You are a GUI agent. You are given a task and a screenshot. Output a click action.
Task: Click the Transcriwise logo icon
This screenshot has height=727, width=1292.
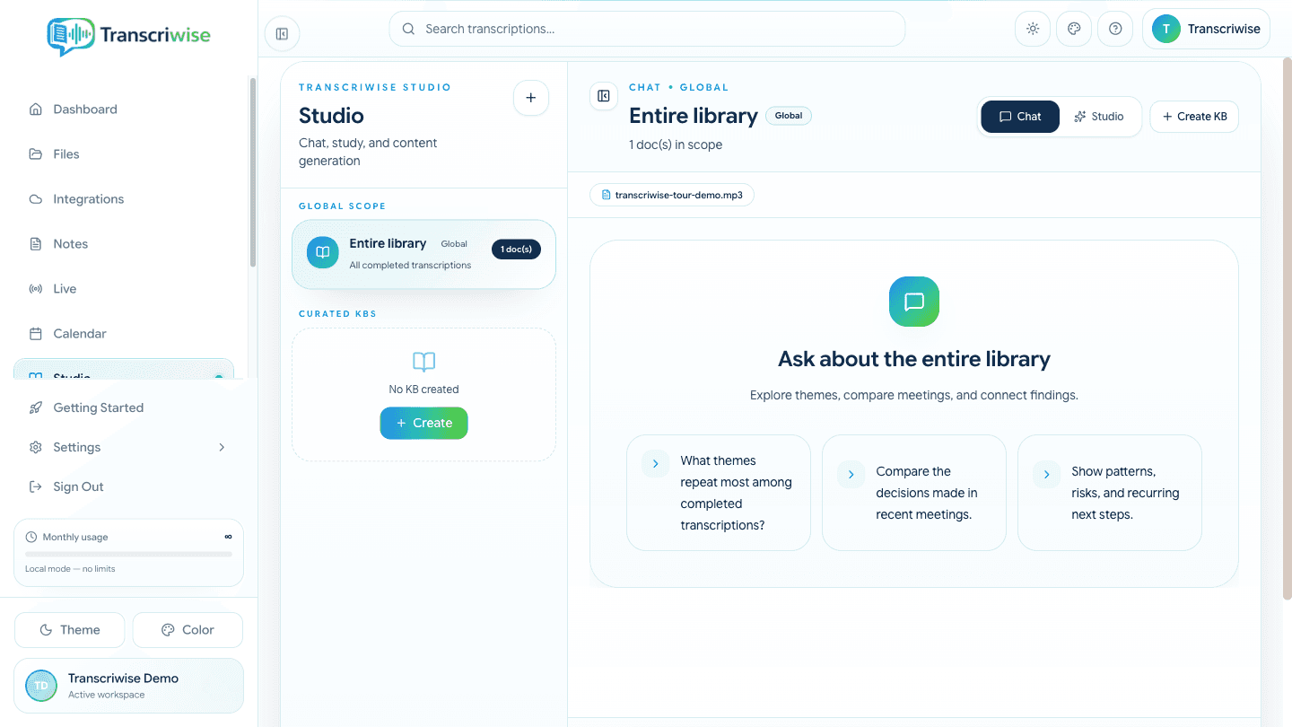(70, 36)
